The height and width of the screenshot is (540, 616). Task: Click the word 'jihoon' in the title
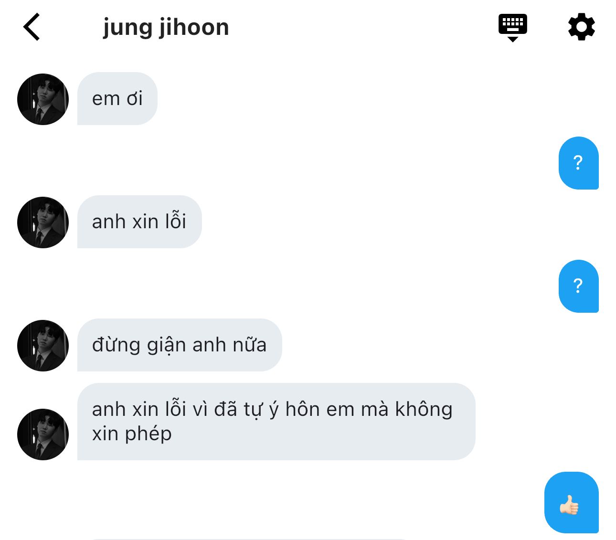pos(194,28)
